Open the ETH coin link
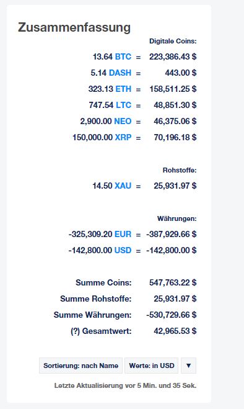This screenshot has width=244, height=409. (123, 89)
